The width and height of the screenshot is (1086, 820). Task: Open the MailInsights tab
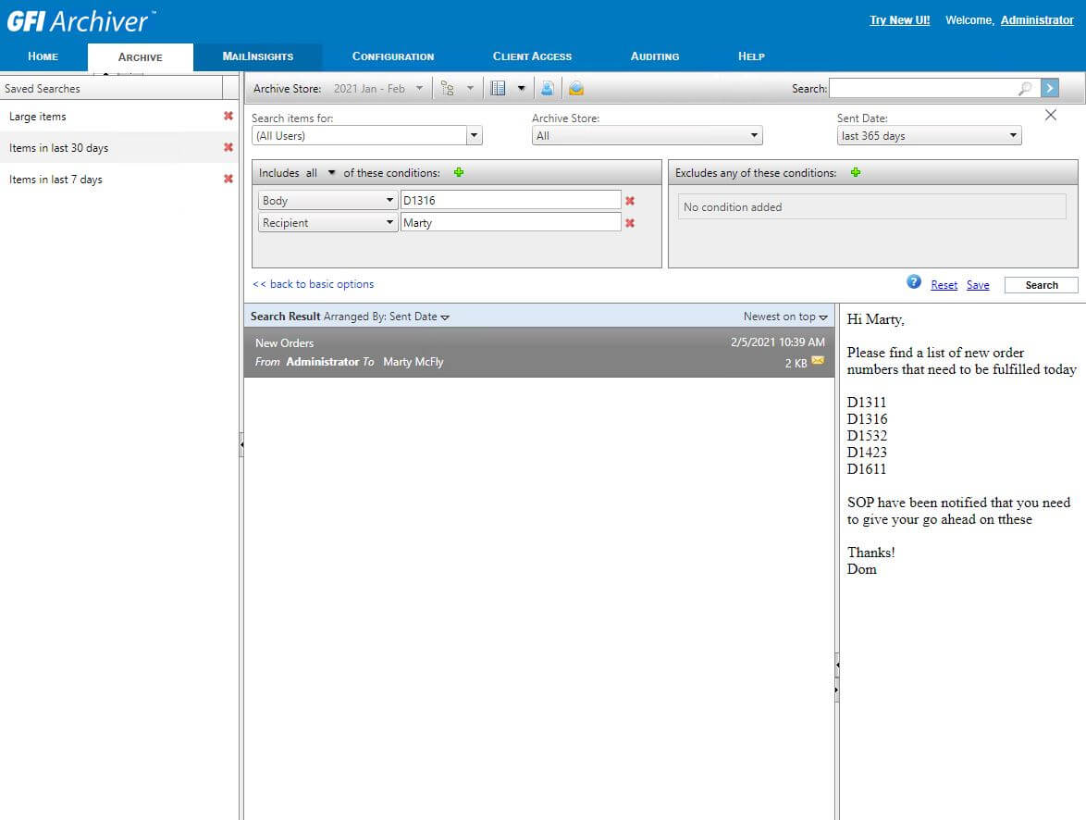257,56
